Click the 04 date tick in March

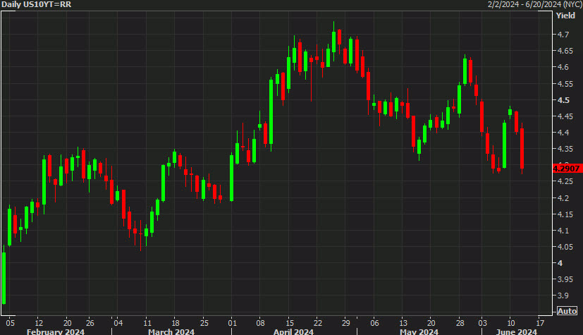[118, 323]
